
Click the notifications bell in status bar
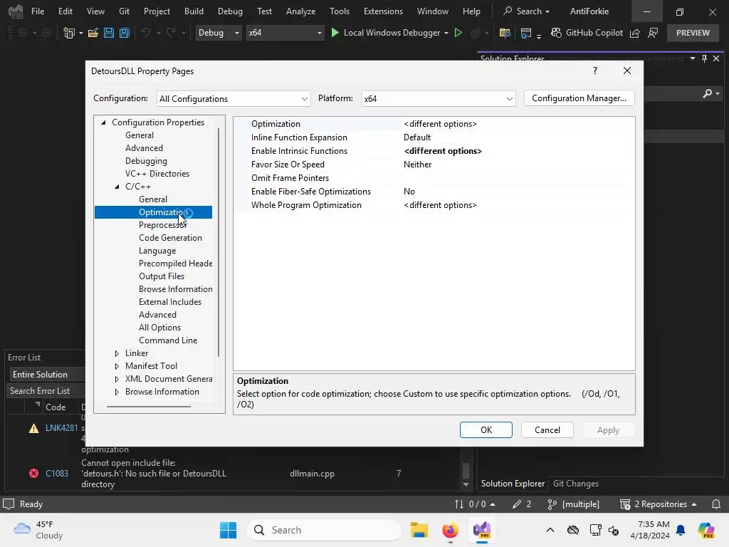click(716, 504)
